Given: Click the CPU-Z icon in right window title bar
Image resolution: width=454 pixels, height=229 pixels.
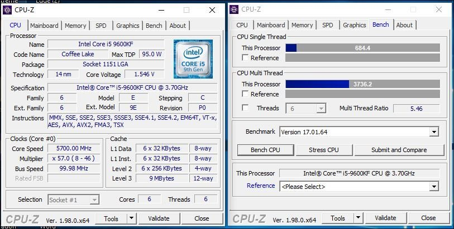Looking at the screenshot, I should pos(234,9).
